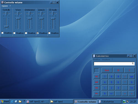This screenshot has height=104, width=138.
Task: Click the sqrt key on the calculator
Action: [x=132, y=77]
